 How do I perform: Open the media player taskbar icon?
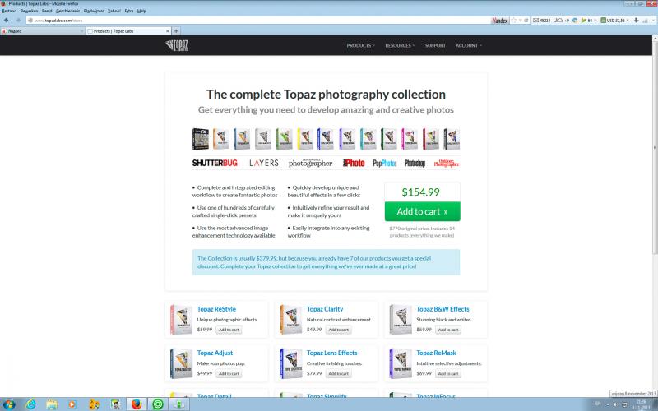tap(72, 404)
